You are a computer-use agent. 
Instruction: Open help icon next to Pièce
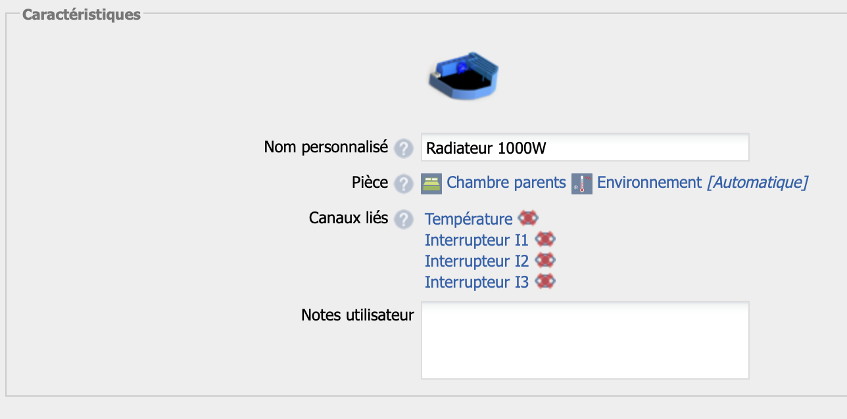[x=403, y=183]
